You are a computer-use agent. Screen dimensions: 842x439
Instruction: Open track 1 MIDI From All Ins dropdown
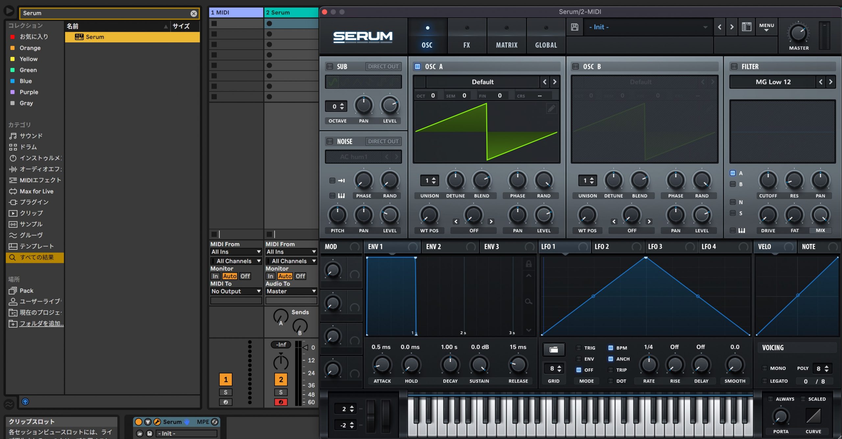tap(236, 252)
